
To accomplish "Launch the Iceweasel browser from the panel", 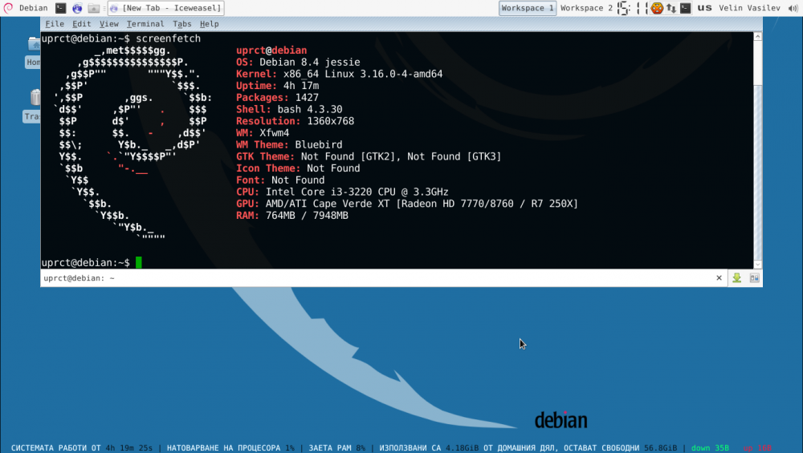I will point(77,8).
